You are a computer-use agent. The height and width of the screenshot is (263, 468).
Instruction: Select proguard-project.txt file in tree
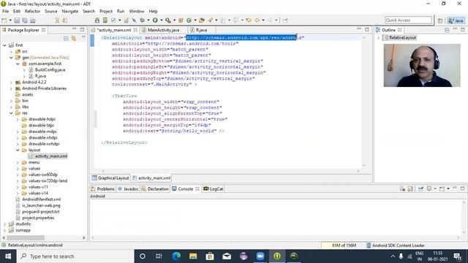41,212
